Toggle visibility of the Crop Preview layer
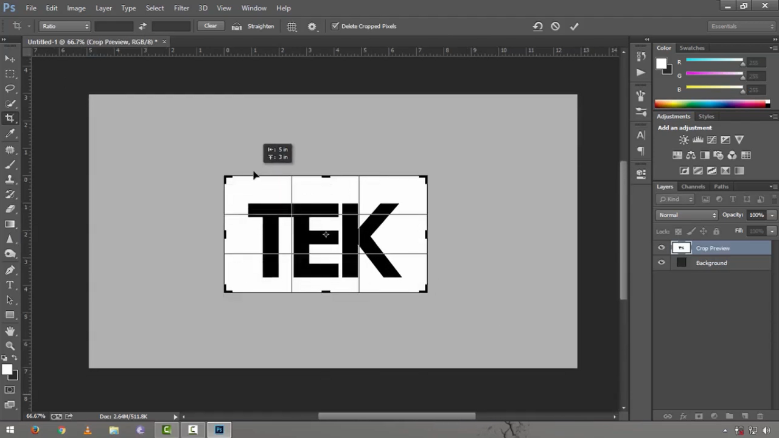This screenshot has width=779, height=438. [662, 248]
